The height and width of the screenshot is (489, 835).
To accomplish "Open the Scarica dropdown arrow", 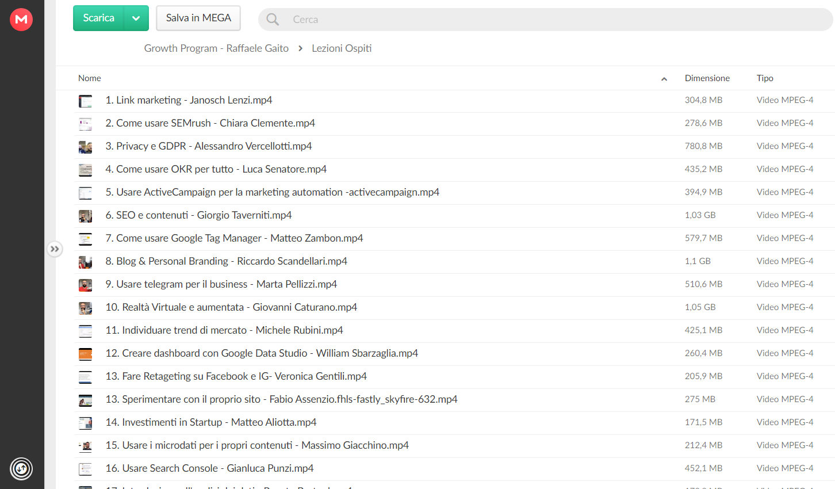I will 136,18.
